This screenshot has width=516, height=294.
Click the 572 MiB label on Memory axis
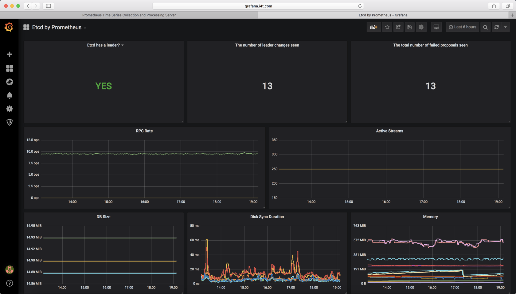pos(360,240)
